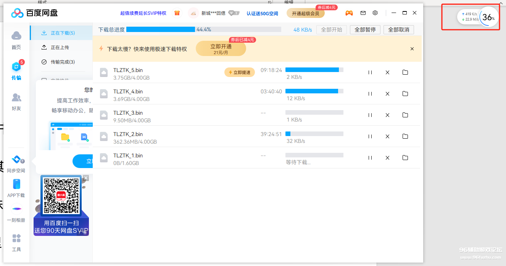Cancel the TLZTK_4.bin download
The image size is (506, 266).
coord(387,94)
